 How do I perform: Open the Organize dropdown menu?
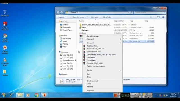(x=62, y=17)
